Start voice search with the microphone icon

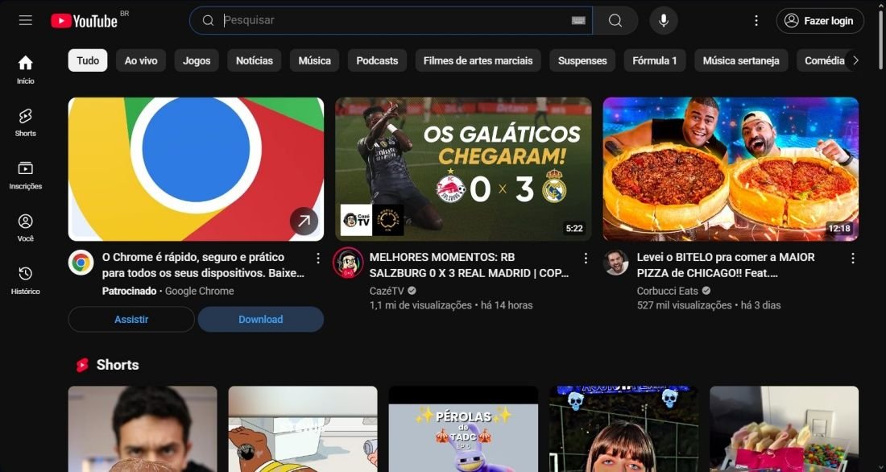click(x=663, y=20)
